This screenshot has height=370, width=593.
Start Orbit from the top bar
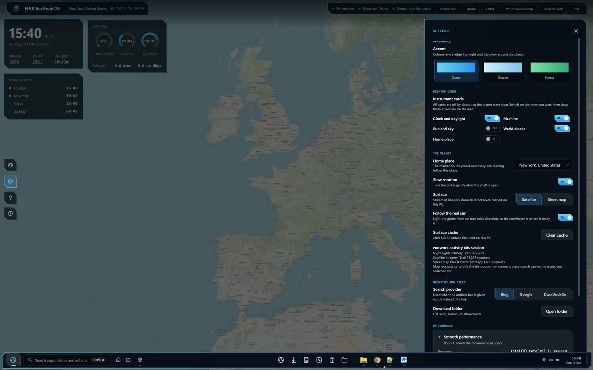tap(490, 9)
